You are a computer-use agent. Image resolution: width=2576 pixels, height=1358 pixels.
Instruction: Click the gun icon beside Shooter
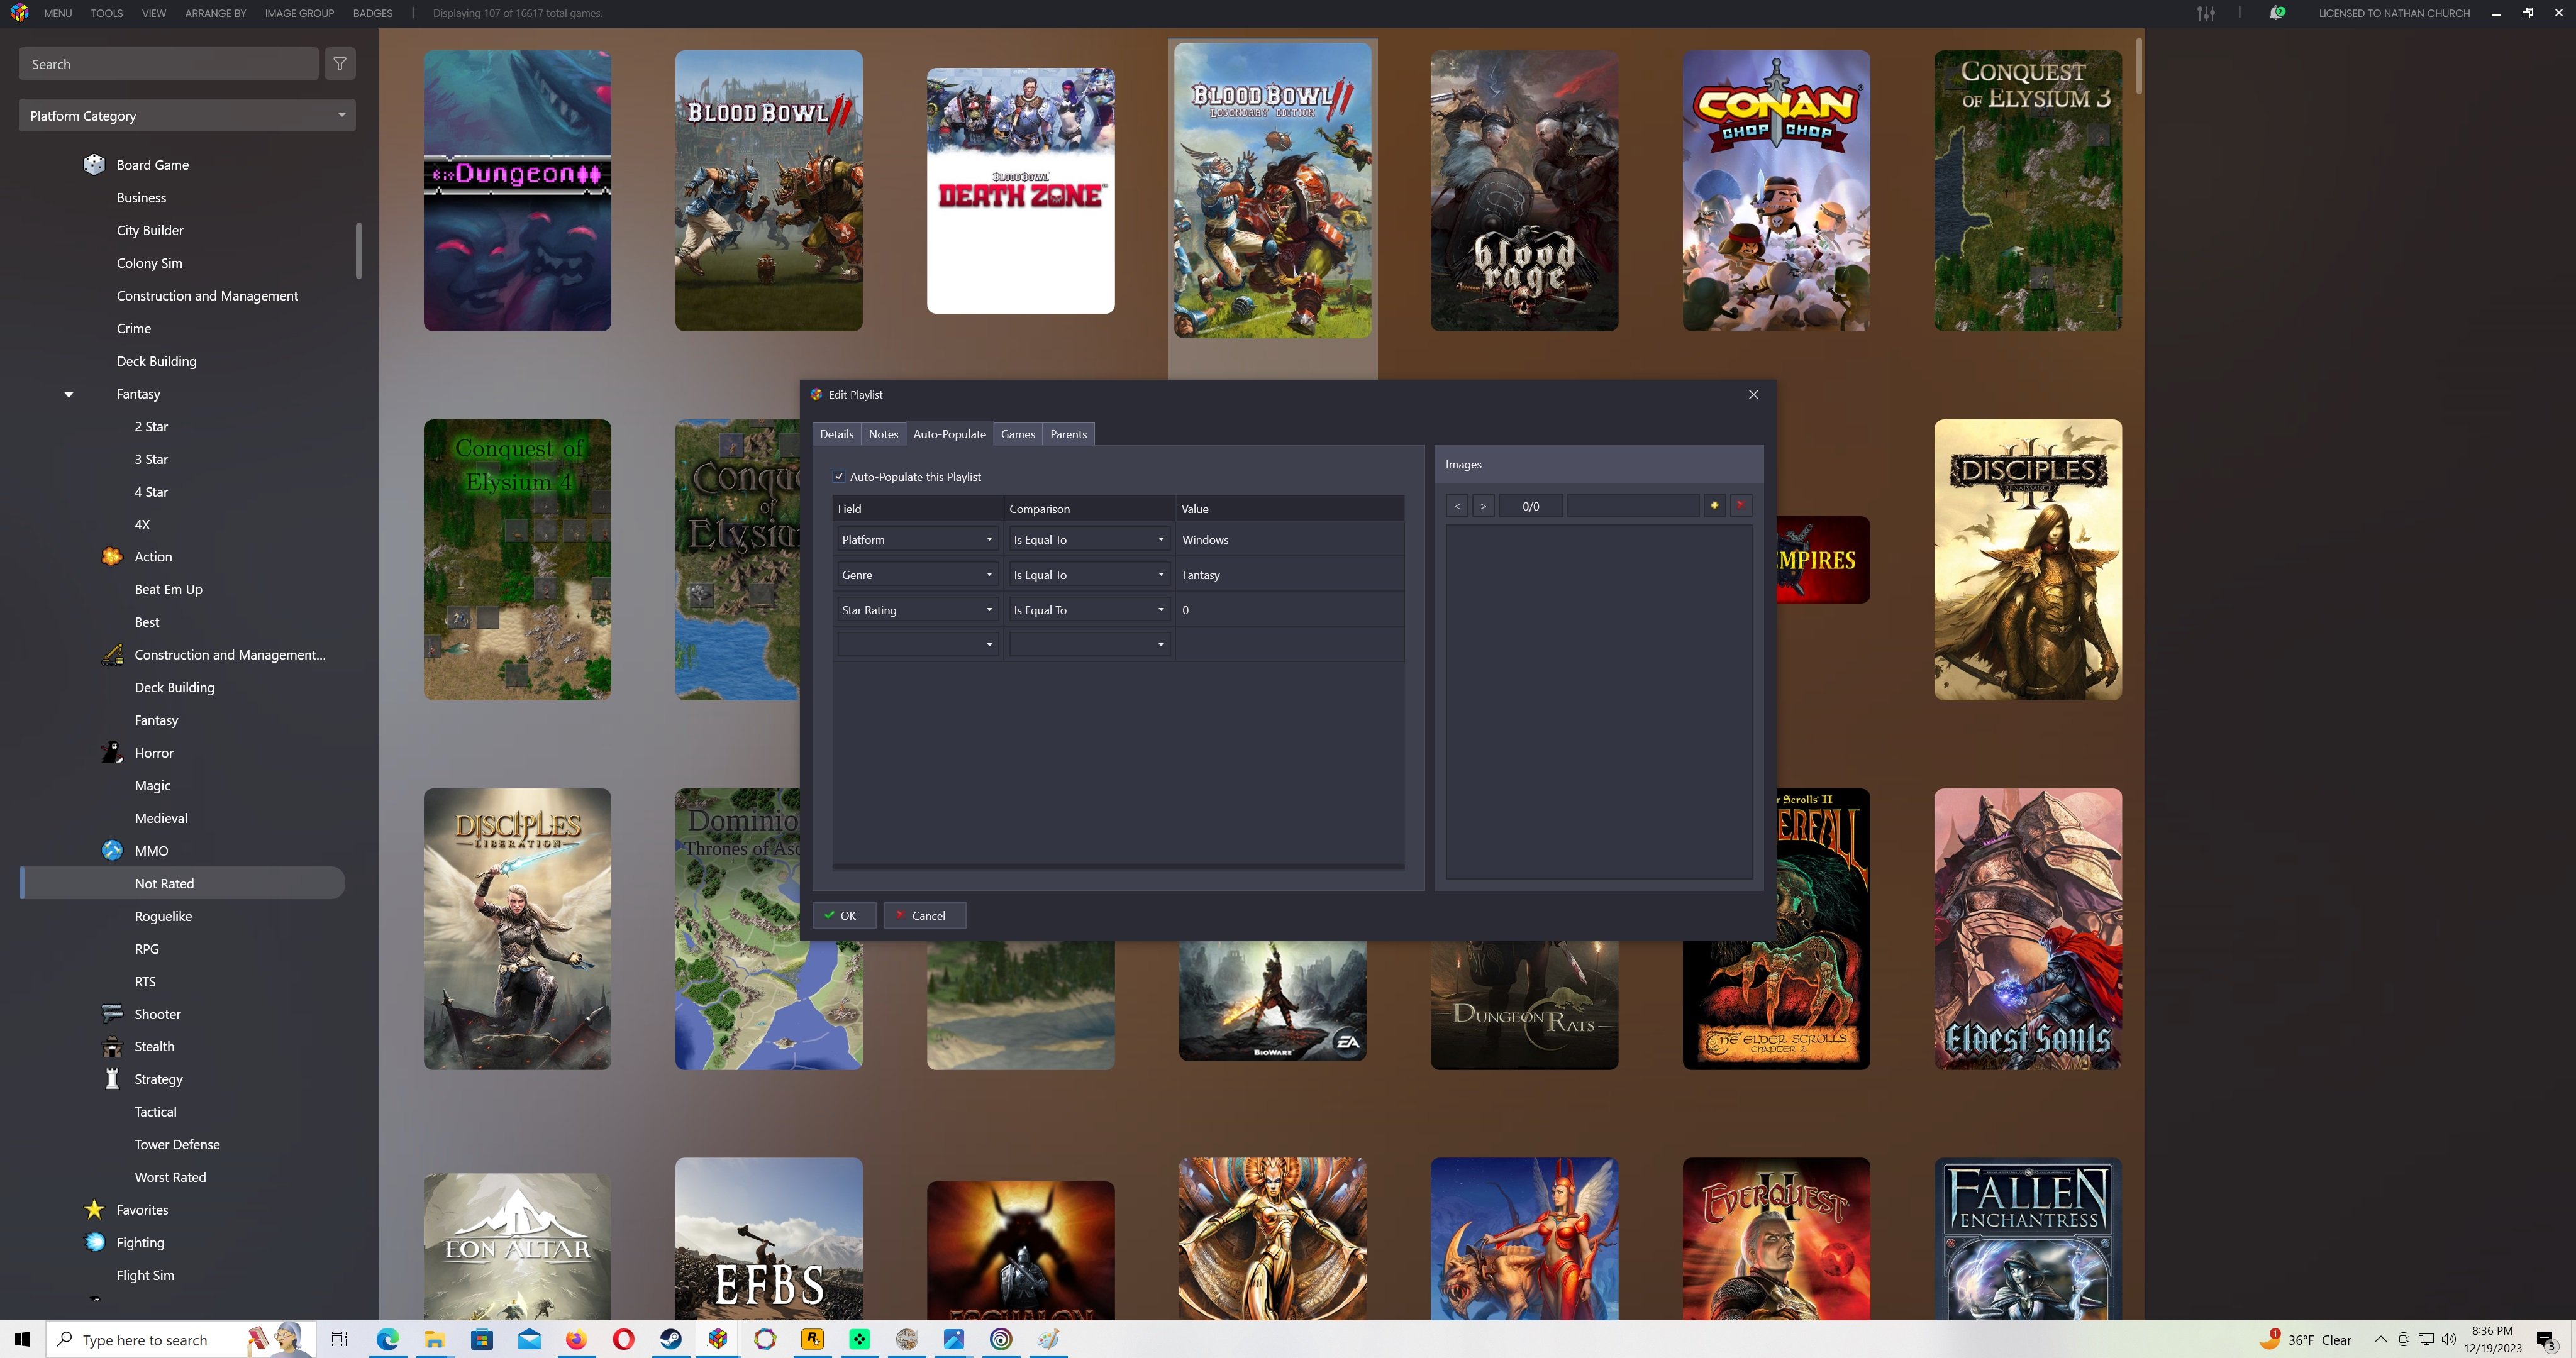[x=112, y=1013]
